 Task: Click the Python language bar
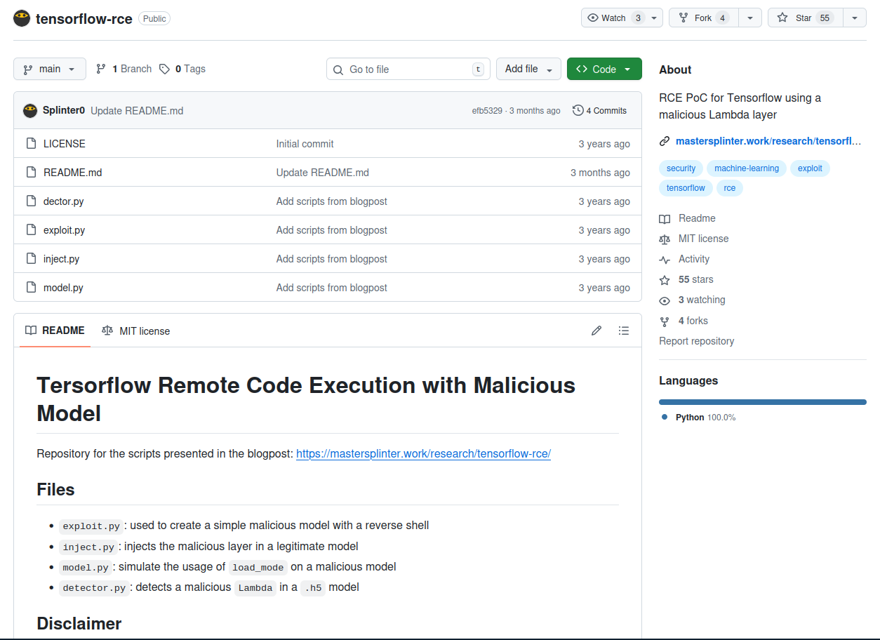pos(762,402)
